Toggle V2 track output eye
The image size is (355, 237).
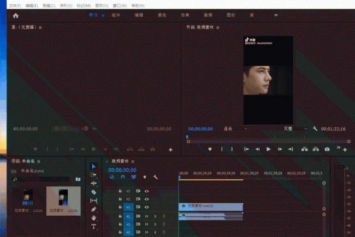tap(147, 199)
